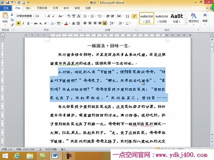This screenshot has width=214, height=160.
Task: Center the paragraph text
Action: coord(90,23)
